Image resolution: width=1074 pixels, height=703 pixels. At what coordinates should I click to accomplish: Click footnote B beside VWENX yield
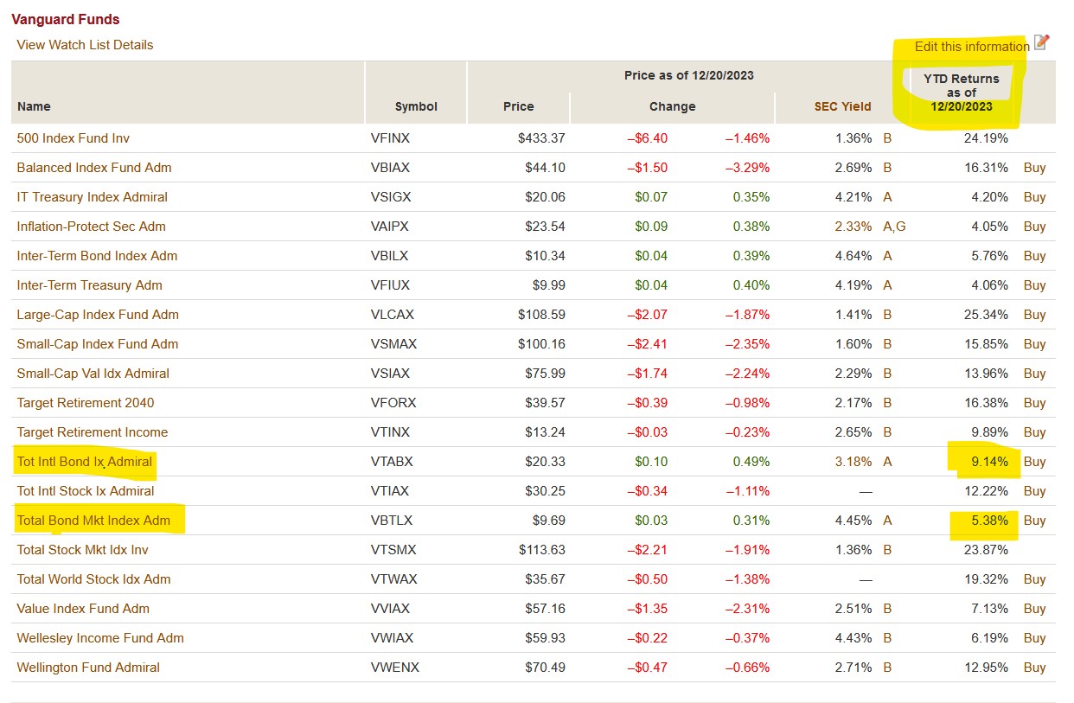(887, 668)
